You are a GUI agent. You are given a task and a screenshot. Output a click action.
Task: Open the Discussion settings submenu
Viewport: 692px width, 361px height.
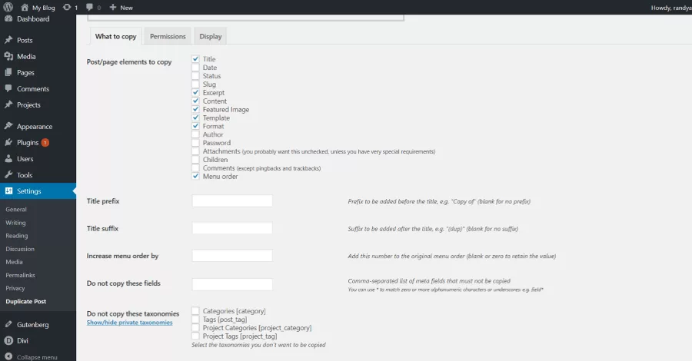20,249
